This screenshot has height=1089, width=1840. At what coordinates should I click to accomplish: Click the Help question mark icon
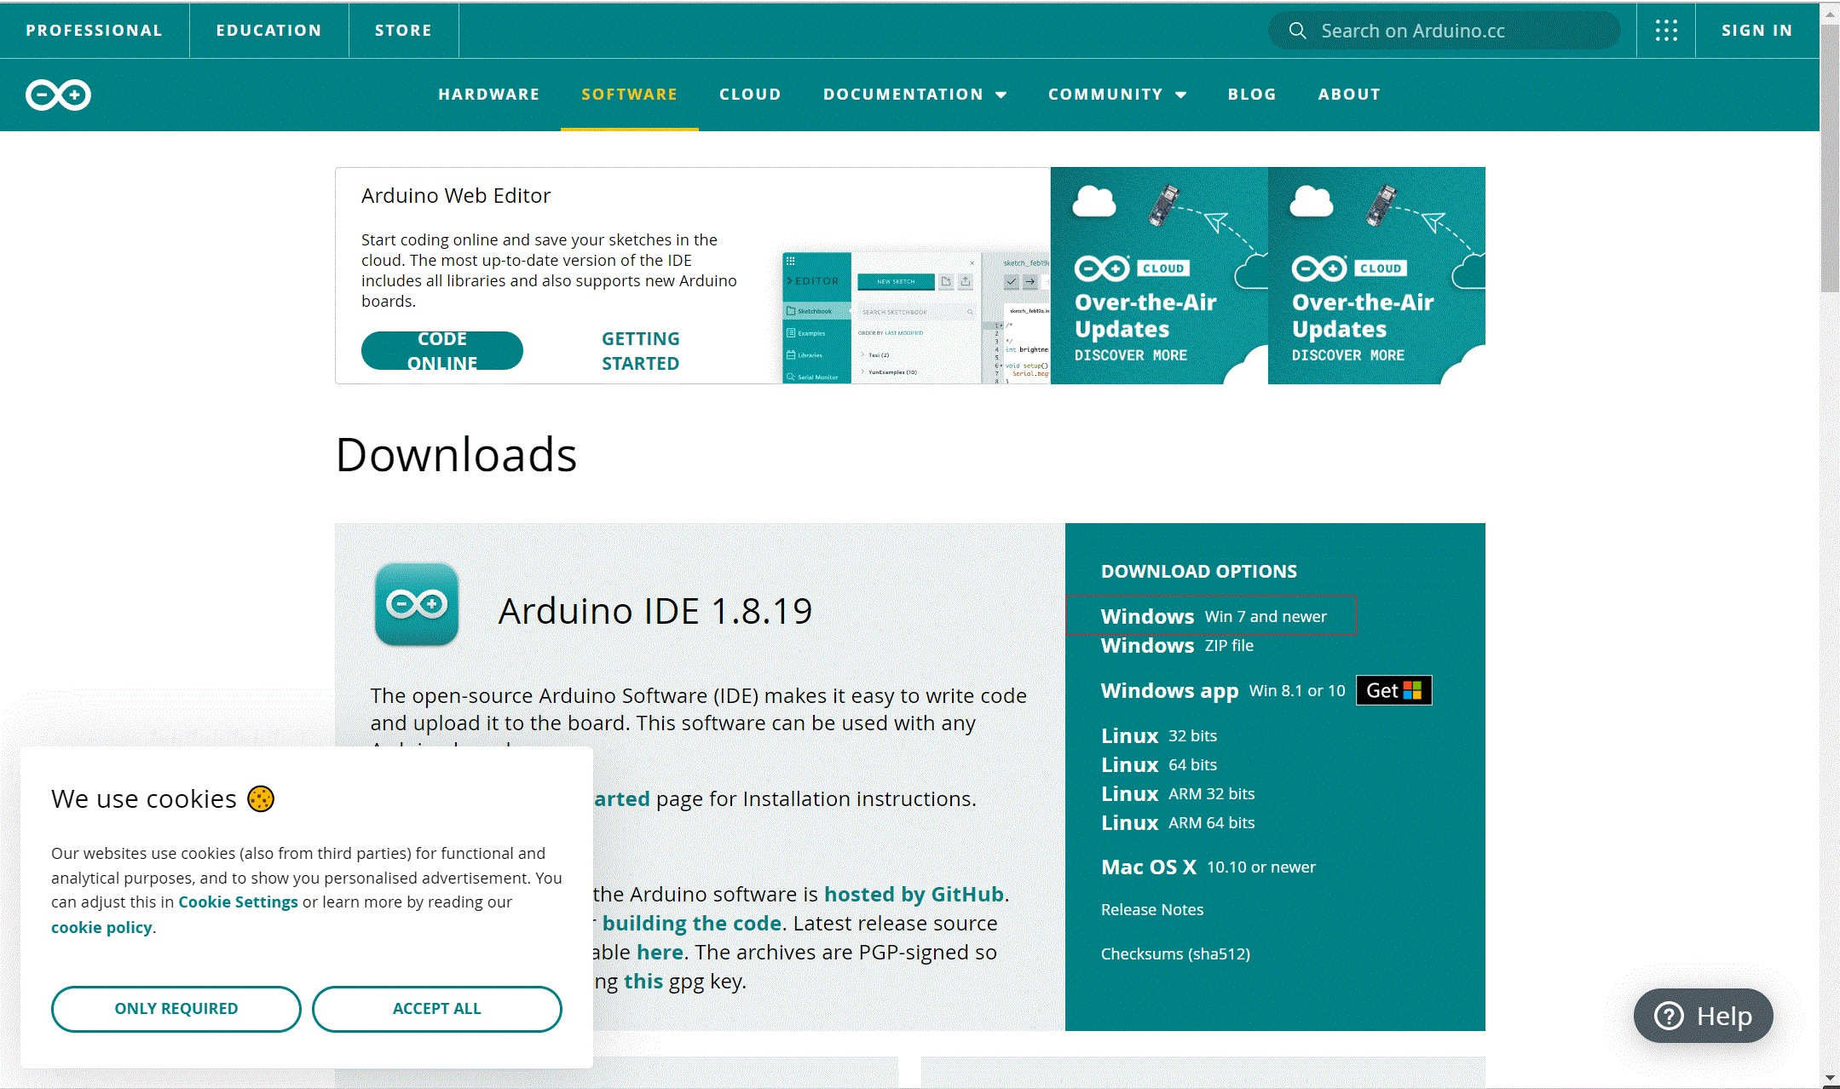point(1669,1016)
